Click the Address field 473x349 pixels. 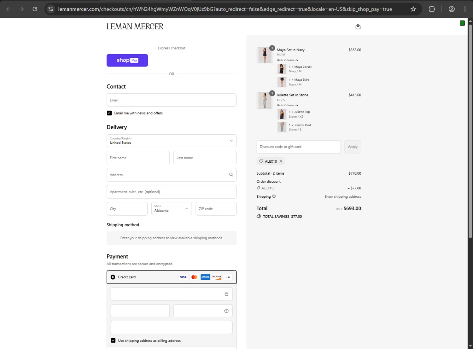click(x=172, y=175)
